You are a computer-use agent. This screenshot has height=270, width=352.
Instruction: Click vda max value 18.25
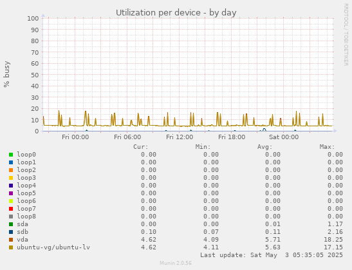coord(333,240)
